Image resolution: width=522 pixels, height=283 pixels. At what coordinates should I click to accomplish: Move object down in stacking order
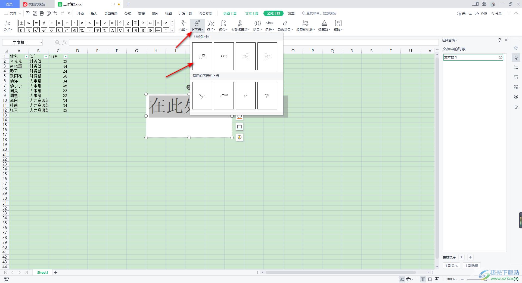[470, 257]
